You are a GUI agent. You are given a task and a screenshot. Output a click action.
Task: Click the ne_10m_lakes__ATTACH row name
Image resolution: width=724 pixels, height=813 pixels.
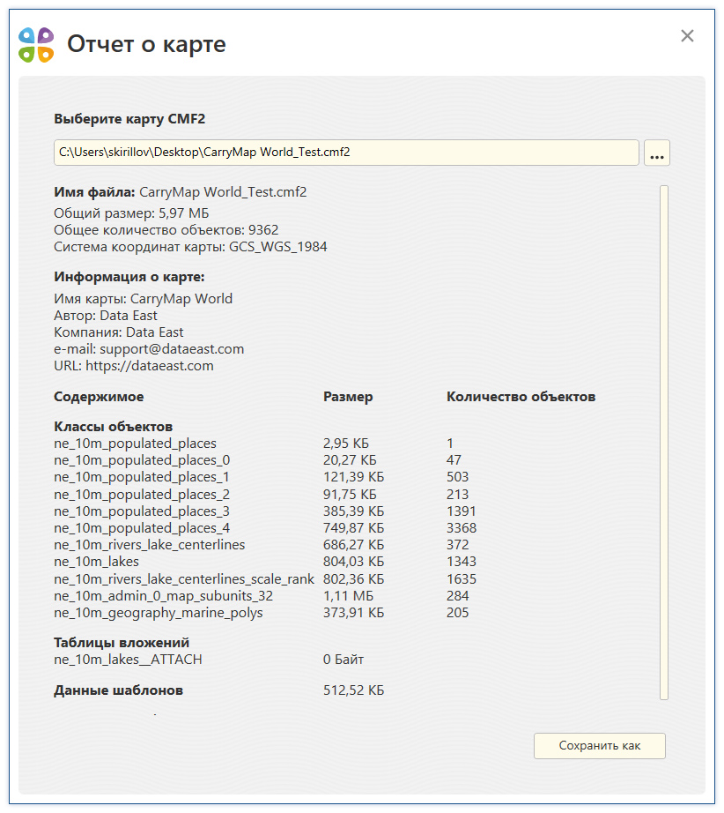click(128, 660)
